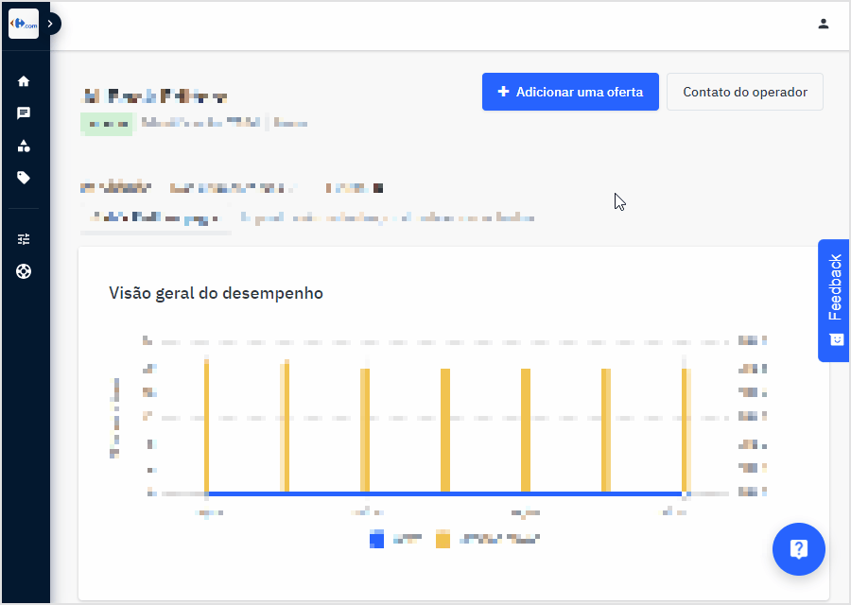Click Adicionar uma oferta button
Screen dimensions: 851x605
point(570,92)
